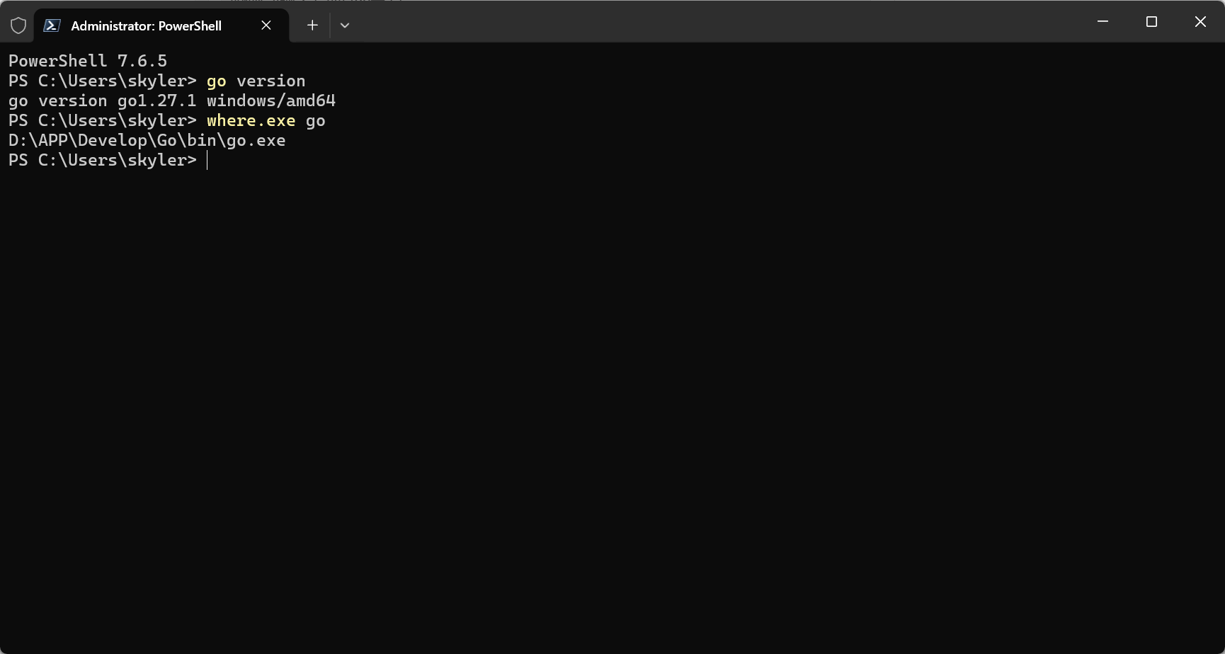Click at the active prompt cursor

tap(207, 161)
